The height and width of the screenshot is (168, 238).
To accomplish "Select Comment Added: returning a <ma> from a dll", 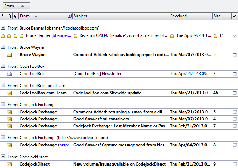I will pyautogui.click(x=118, y=112).
